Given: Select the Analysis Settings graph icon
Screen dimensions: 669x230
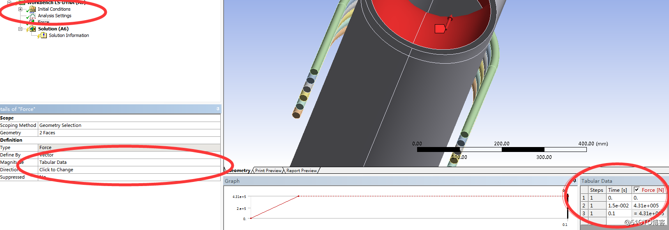Looking at the screenshot, I should (x=32, y=16).
